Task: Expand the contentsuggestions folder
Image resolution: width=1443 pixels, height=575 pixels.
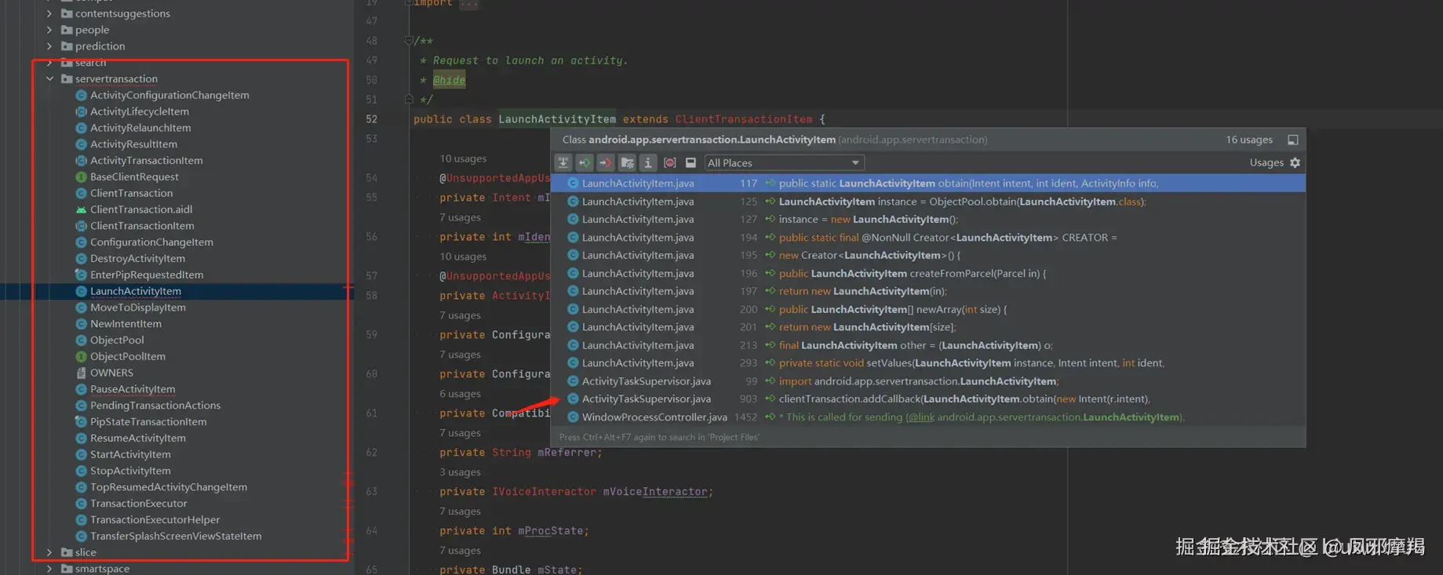Action: 49,13
